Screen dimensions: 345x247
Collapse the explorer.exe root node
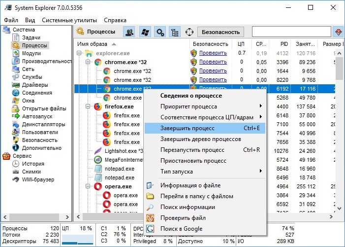tap(79, 53)
